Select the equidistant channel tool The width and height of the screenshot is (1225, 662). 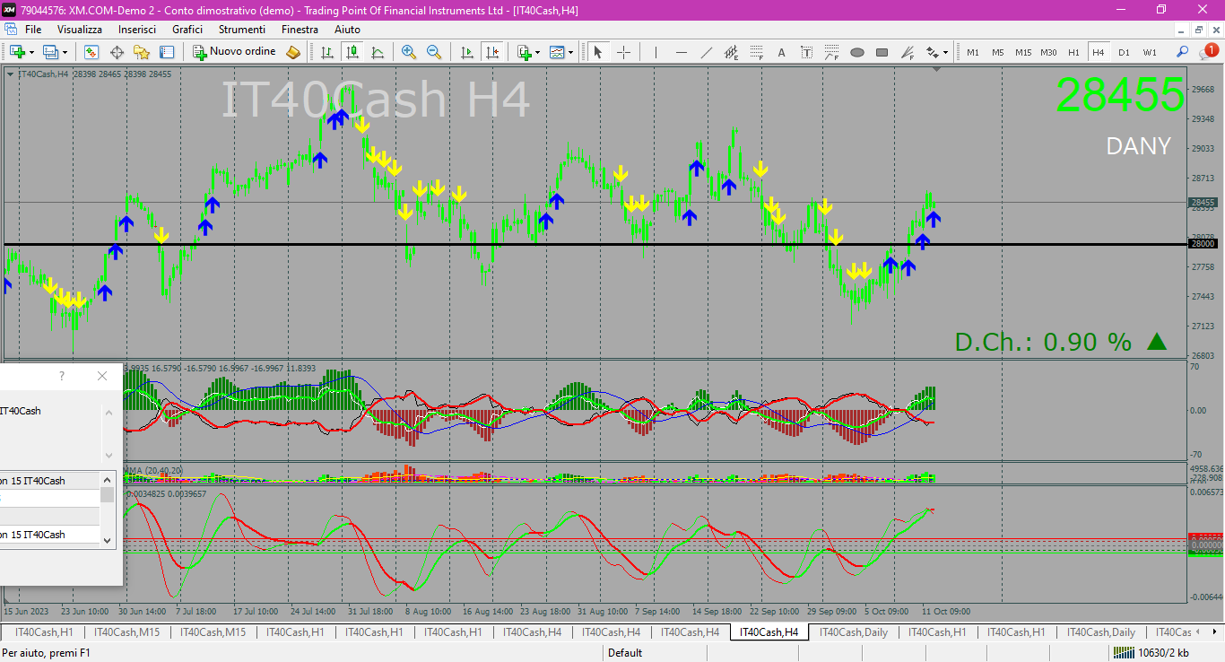click(732, 52)
